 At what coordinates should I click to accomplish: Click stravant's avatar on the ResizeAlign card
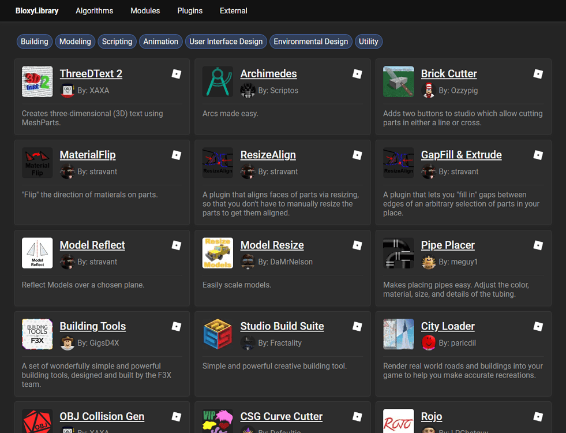(x=248, y=171)
